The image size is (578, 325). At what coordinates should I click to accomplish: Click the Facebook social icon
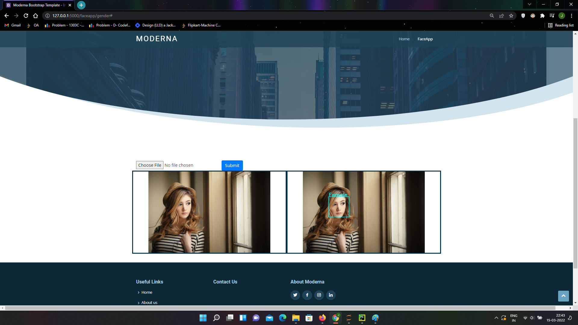pyautogui.click(x=307, y=295)
